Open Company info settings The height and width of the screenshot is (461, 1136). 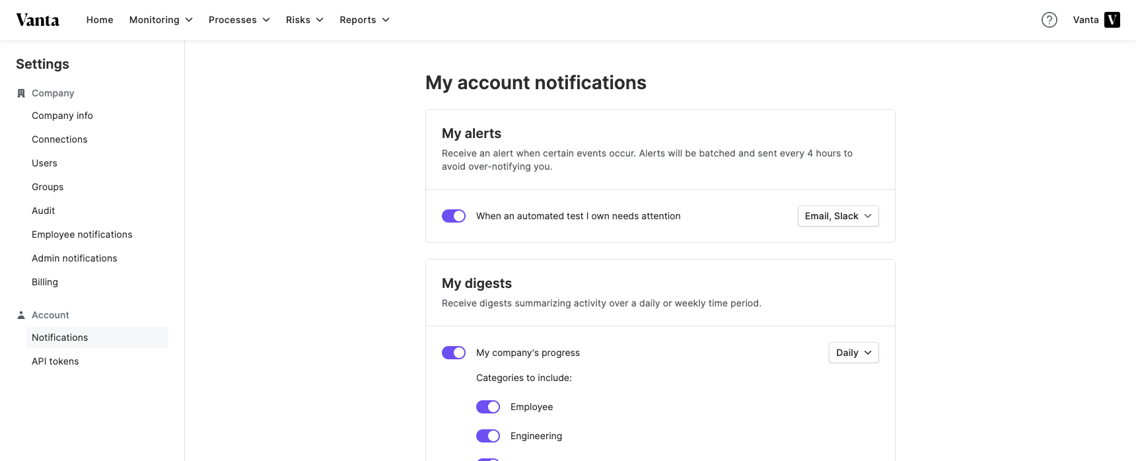point(62,116)
